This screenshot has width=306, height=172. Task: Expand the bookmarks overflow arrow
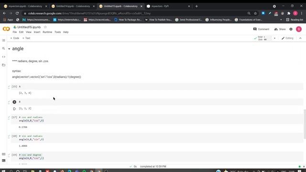point(281,20)
